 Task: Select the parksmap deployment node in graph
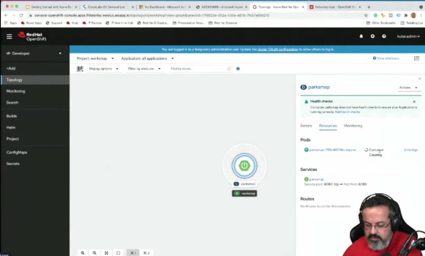pos(244,165)
